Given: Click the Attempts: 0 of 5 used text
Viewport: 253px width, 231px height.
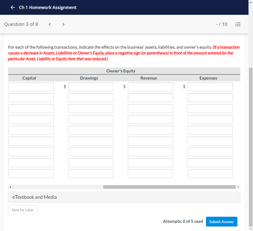Looking at the screenshot, I should point(183,221).
